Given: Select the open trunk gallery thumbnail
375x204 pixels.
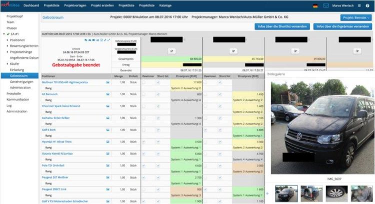Looking at the screenshot, I should [311, 194].
